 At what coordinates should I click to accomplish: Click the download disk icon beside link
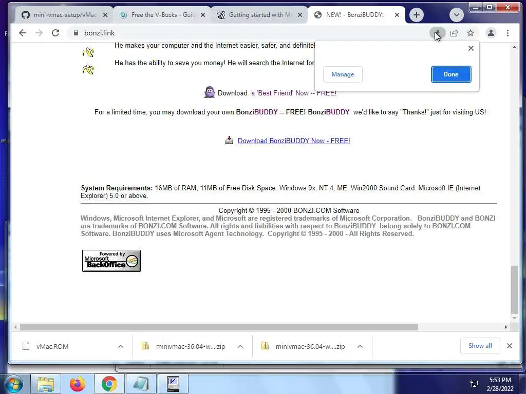(x=229, y=140)
